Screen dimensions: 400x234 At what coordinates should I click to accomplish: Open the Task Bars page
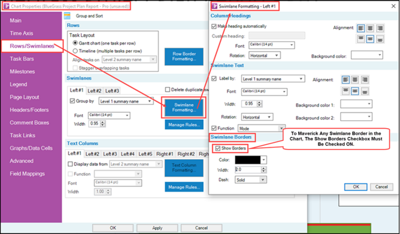tap(21, 59)
